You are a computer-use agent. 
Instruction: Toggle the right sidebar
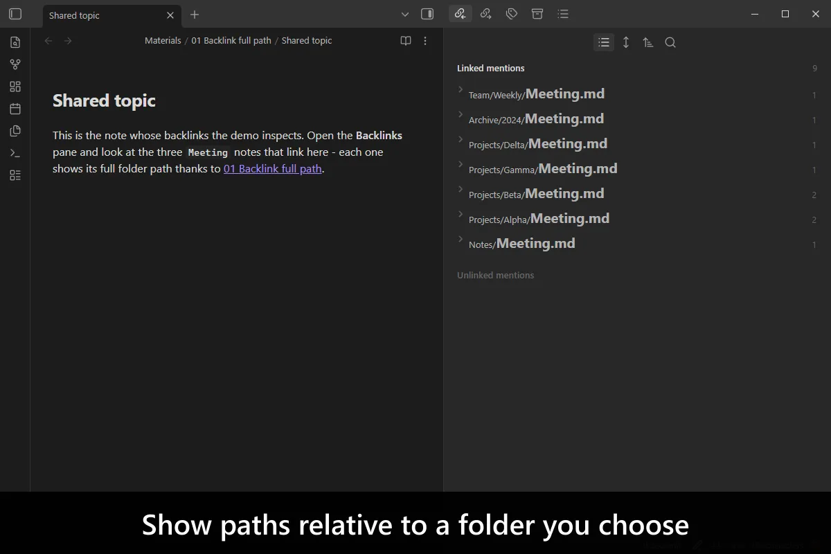pos(427,14)
